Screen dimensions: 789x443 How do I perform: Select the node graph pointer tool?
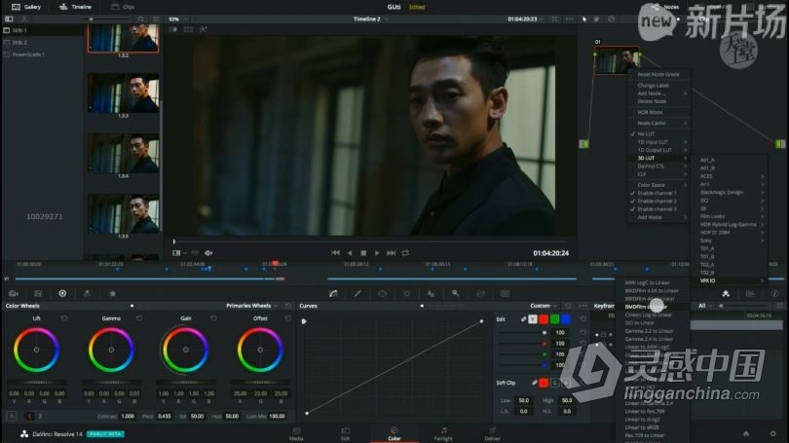(584, 19)
